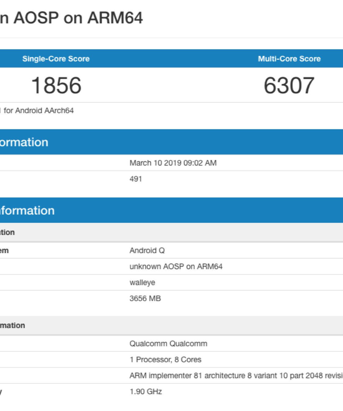Click the Operating System row label
Image resolution: width=343 pixels, height=411 pixels.
pyautogui.click(x=4, y=251)
